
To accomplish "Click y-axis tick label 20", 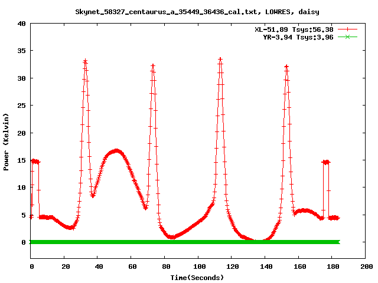I will pos(21,133).
